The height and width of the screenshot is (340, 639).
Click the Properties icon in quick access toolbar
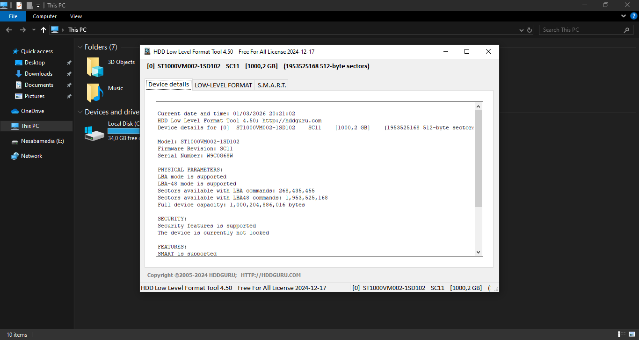19,5
